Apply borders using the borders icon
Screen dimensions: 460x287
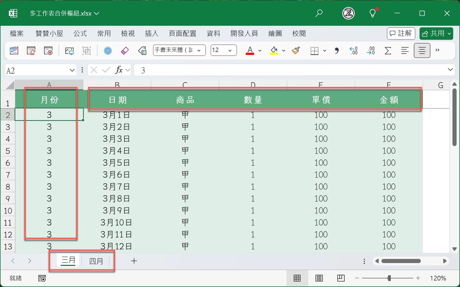pos(314,50)
